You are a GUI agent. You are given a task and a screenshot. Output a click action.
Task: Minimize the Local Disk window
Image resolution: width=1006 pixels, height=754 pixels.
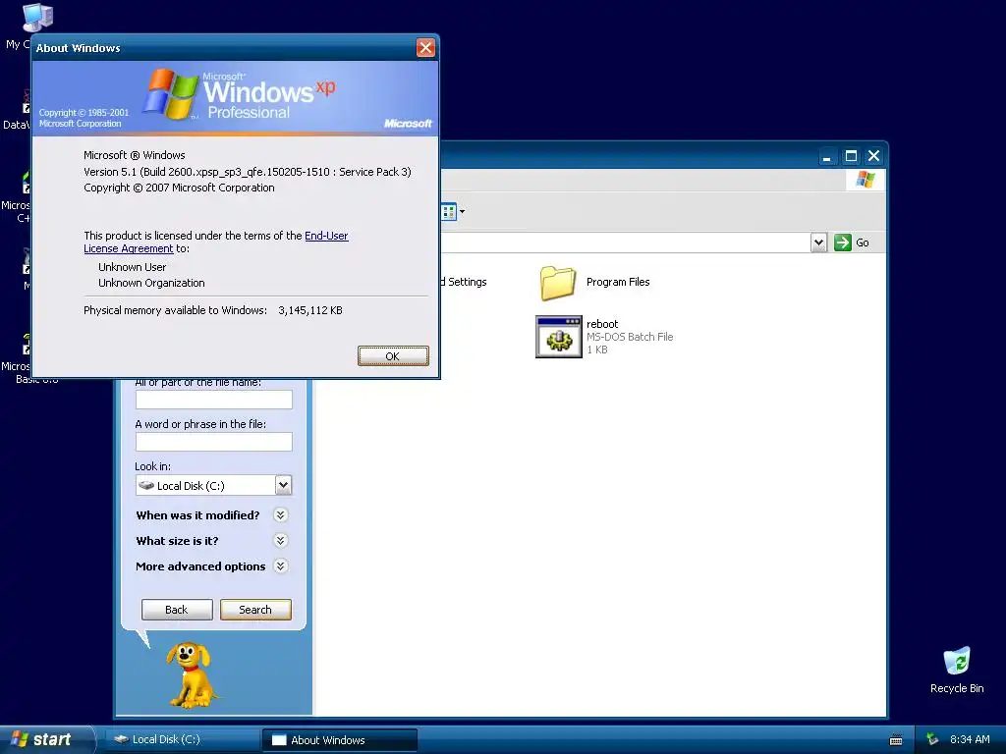[827, 156]
